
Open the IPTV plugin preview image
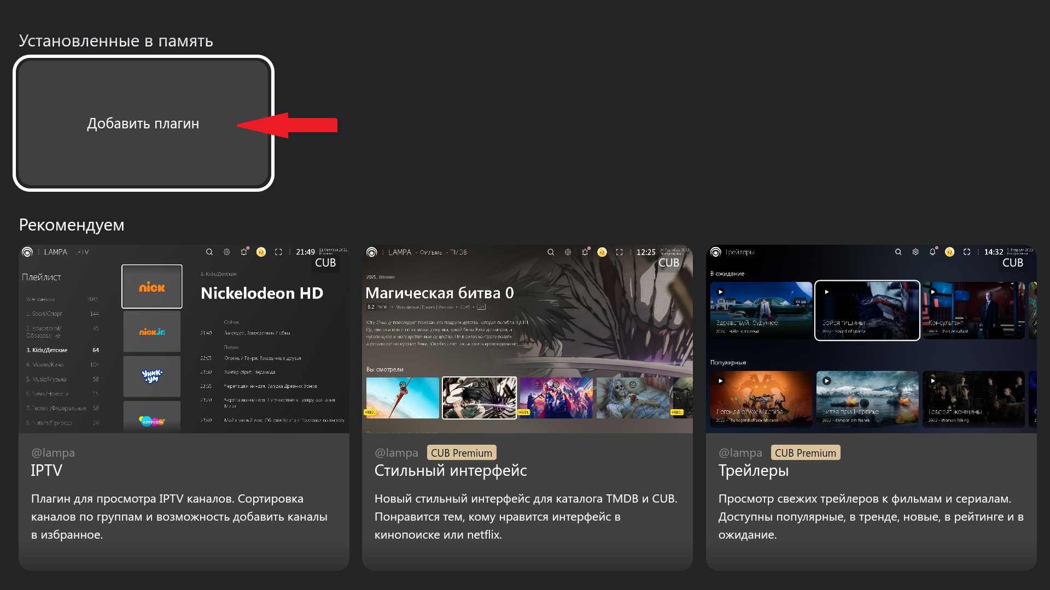coord(184,339)
